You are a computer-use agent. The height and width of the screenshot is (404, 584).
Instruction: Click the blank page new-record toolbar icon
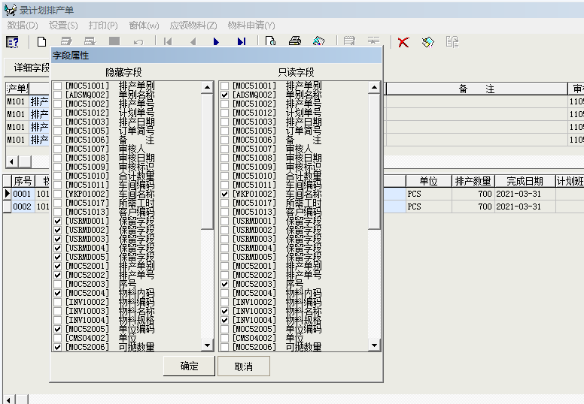click(x=42, y=42)
